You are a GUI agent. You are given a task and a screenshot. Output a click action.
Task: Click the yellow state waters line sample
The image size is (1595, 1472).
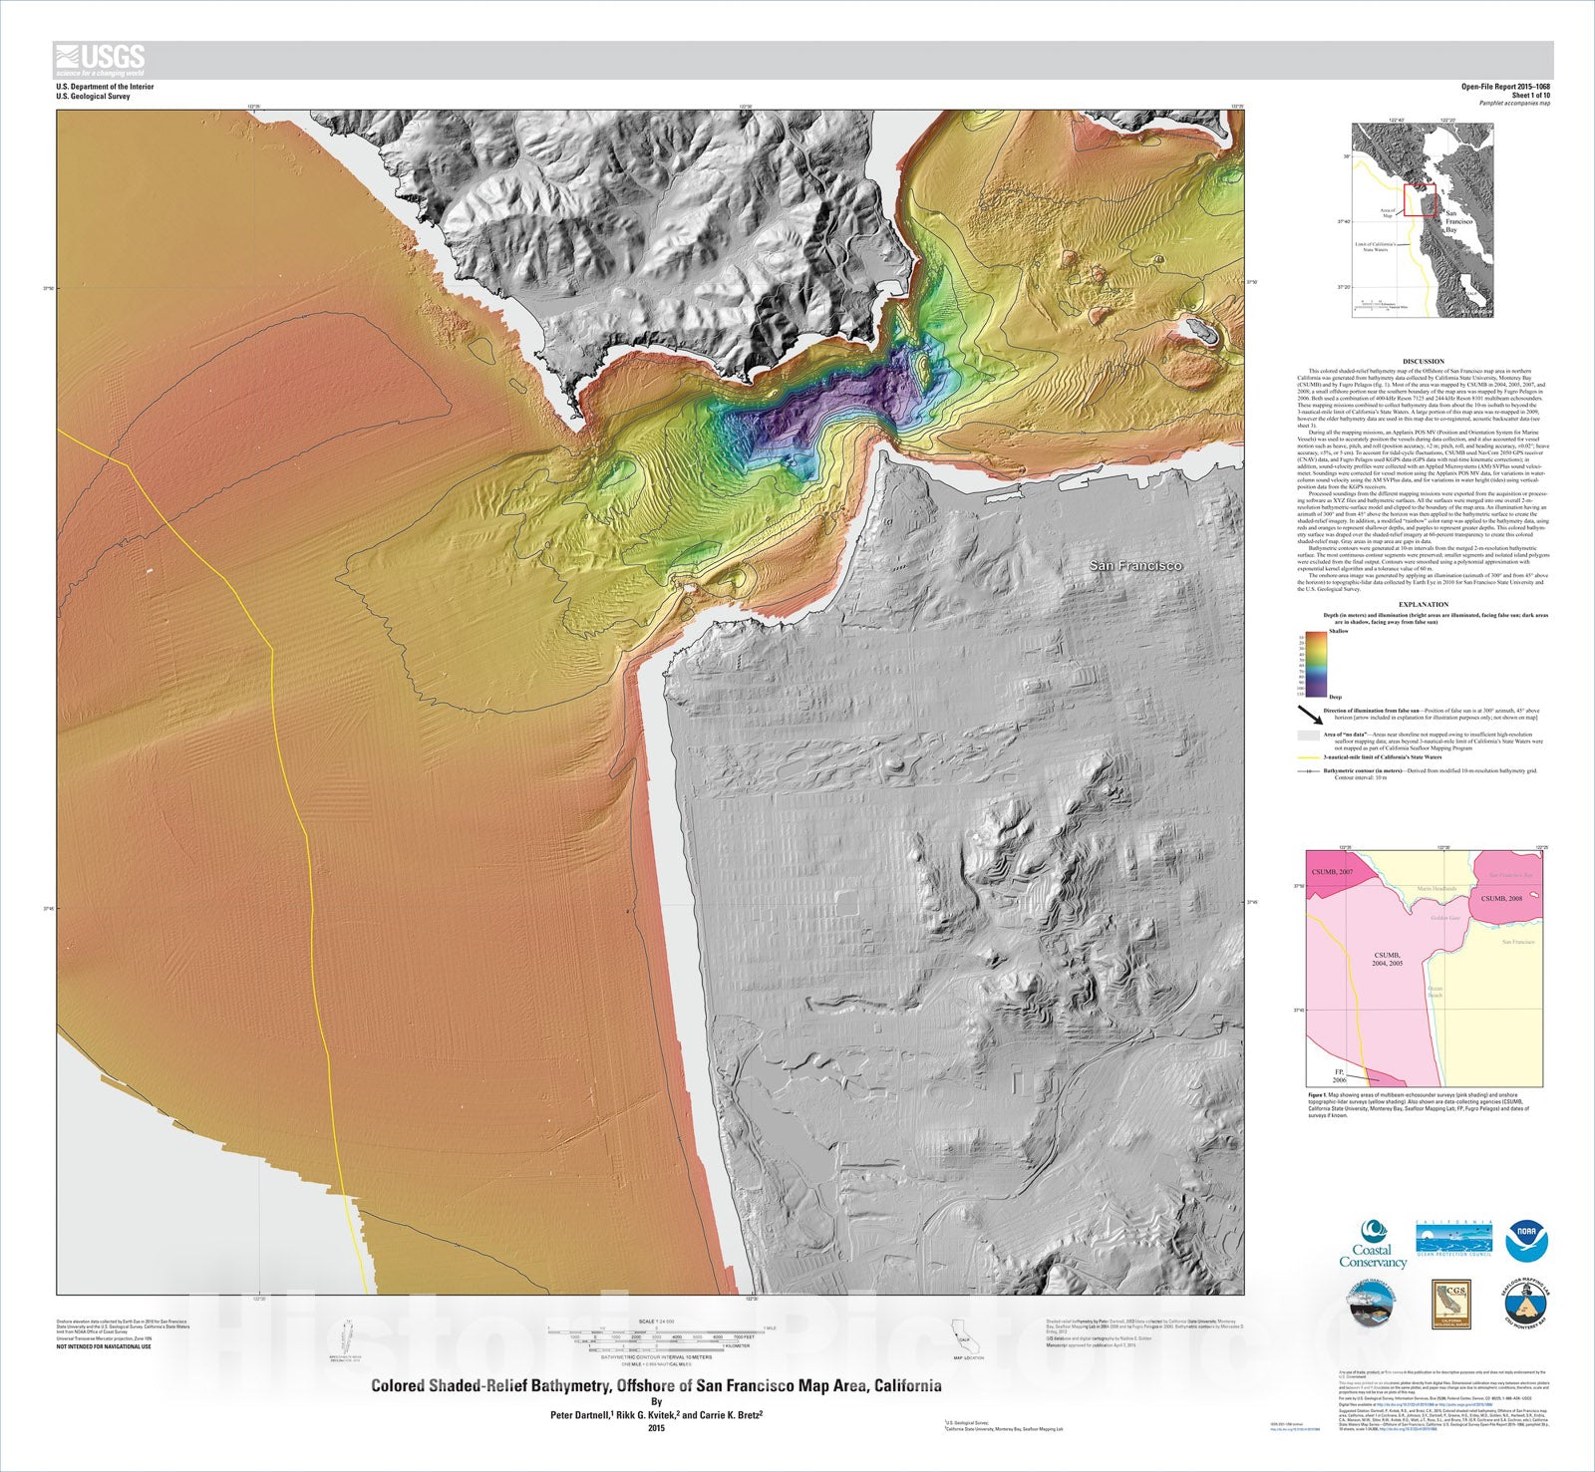[1308, 757]
